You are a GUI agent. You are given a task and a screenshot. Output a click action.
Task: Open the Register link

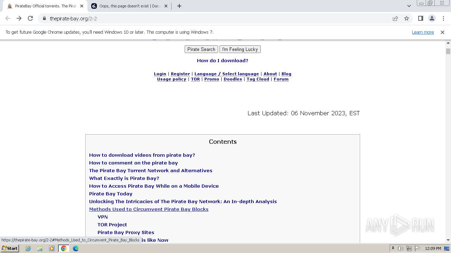click(x=180, y=74)
